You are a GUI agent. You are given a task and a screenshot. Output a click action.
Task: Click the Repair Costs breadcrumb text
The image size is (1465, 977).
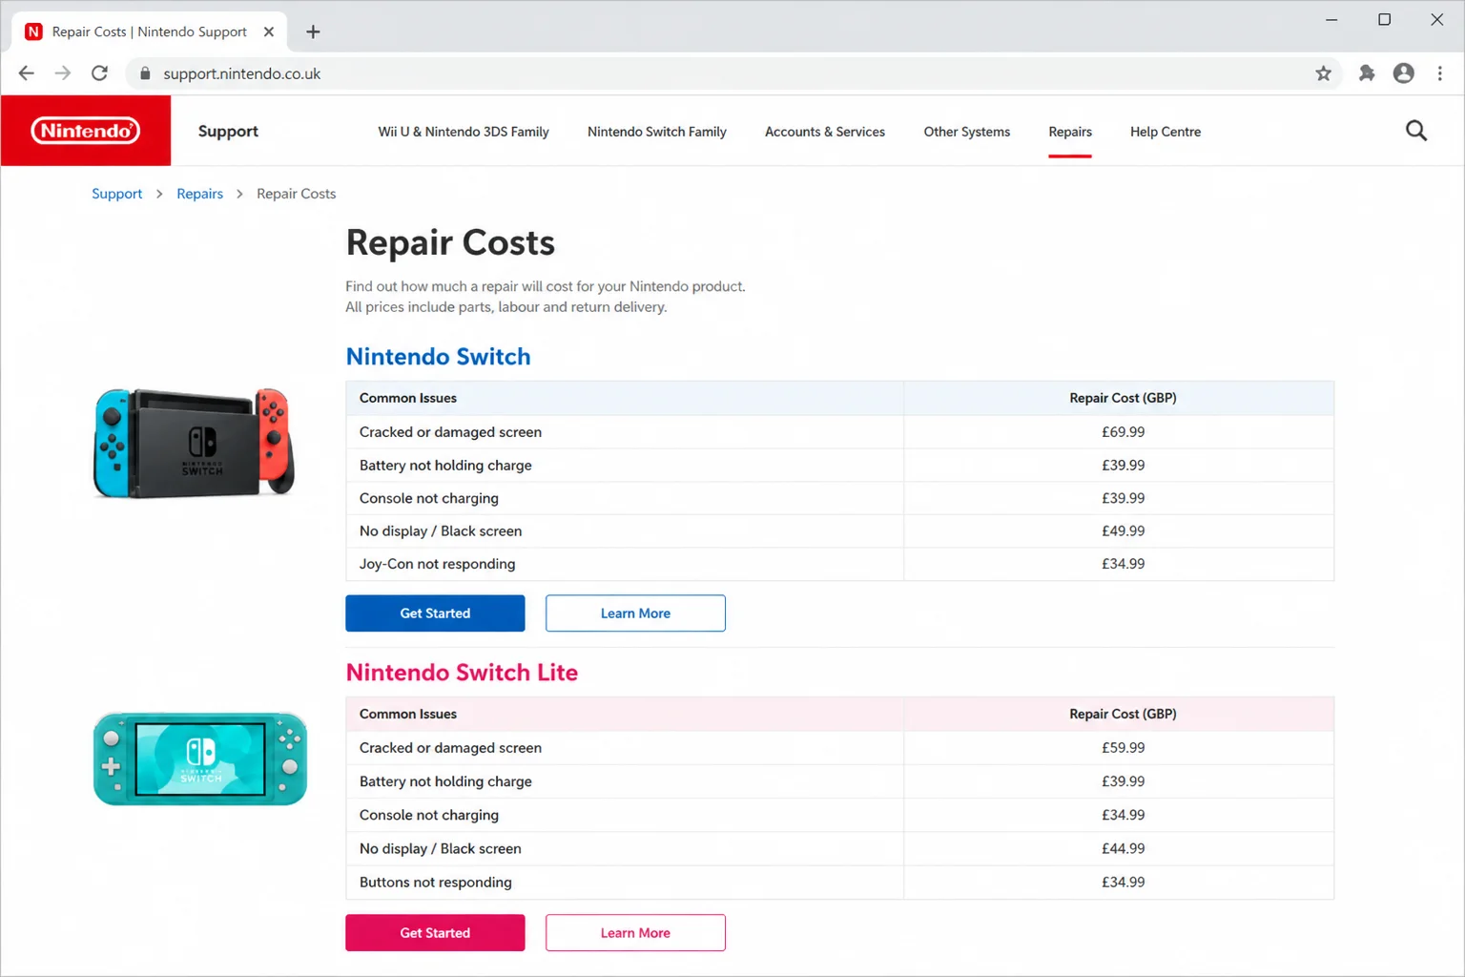click(296, 194)
